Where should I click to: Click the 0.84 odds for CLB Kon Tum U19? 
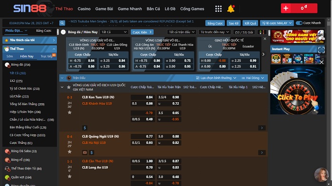143,97
